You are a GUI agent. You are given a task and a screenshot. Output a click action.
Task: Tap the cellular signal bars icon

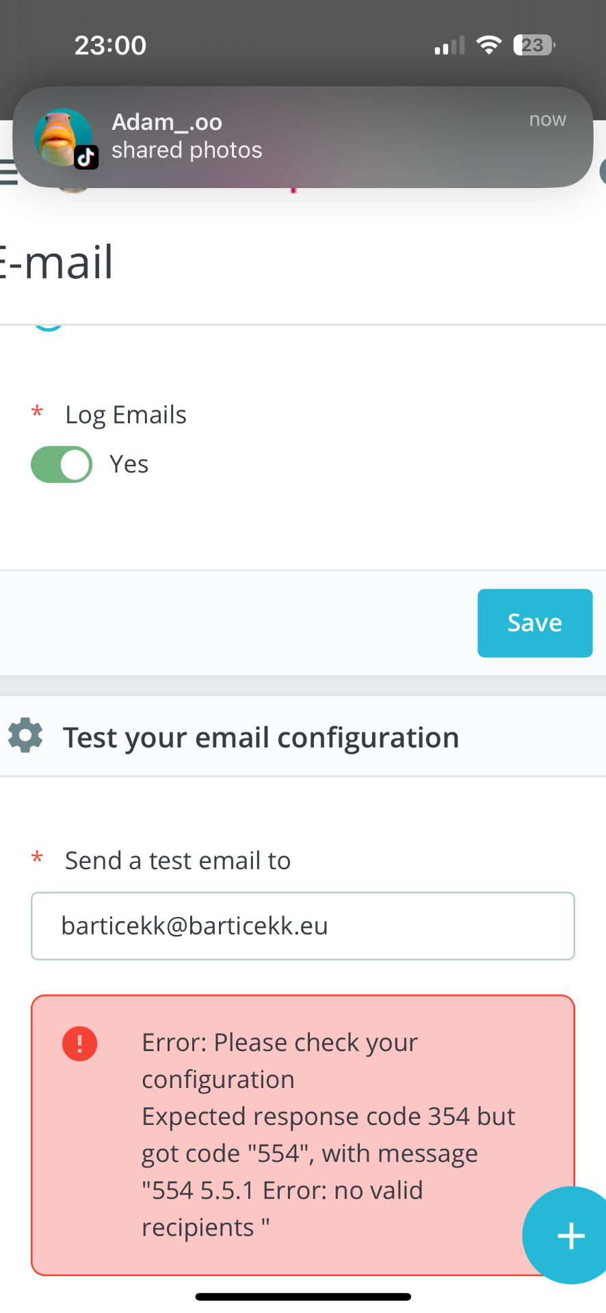[449, 46]
